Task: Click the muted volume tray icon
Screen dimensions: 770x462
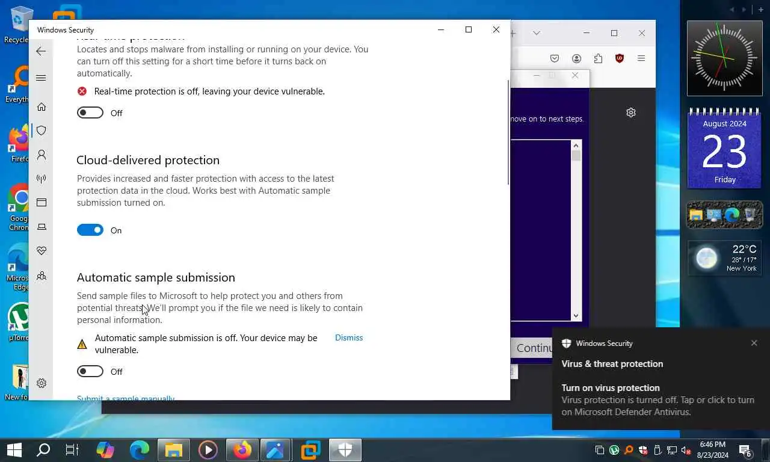Action: [686, 450]
